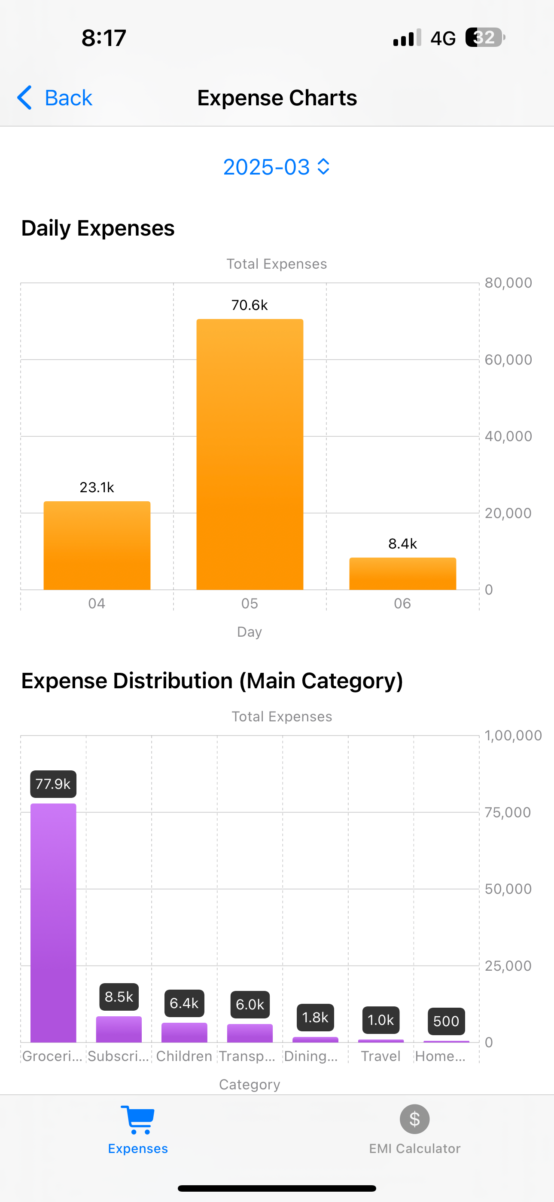The height and width of the screenshot is (1202, 554).
Task: Tap the back chevron arrow icon
Action: tap(24, 98)
